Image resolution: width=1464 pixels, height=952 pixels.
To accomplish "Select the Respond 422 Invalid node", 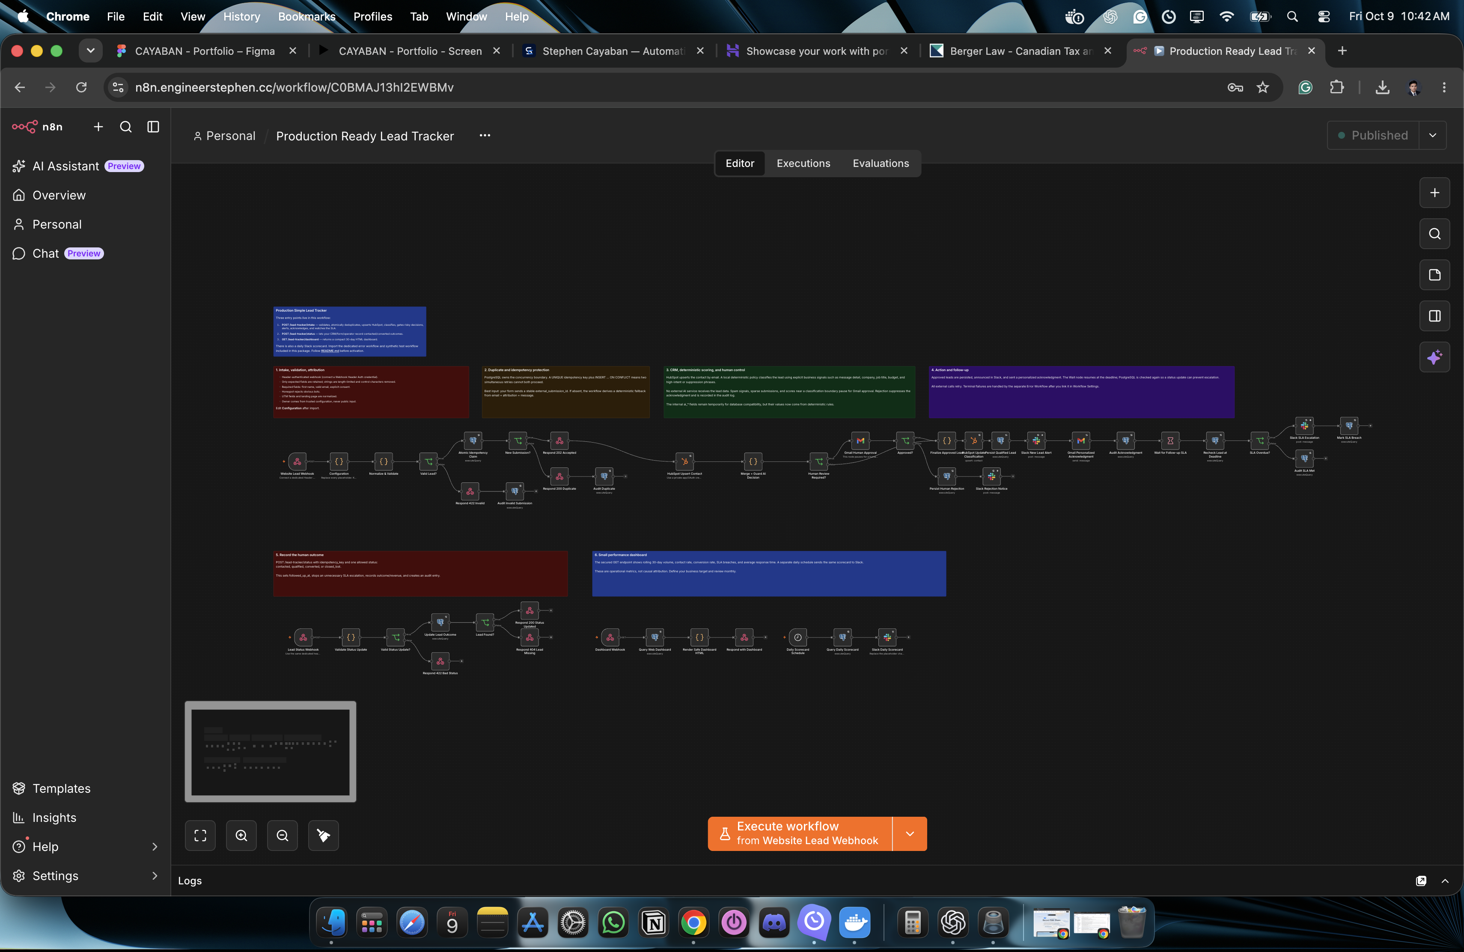I will click(x=470, y=491).
